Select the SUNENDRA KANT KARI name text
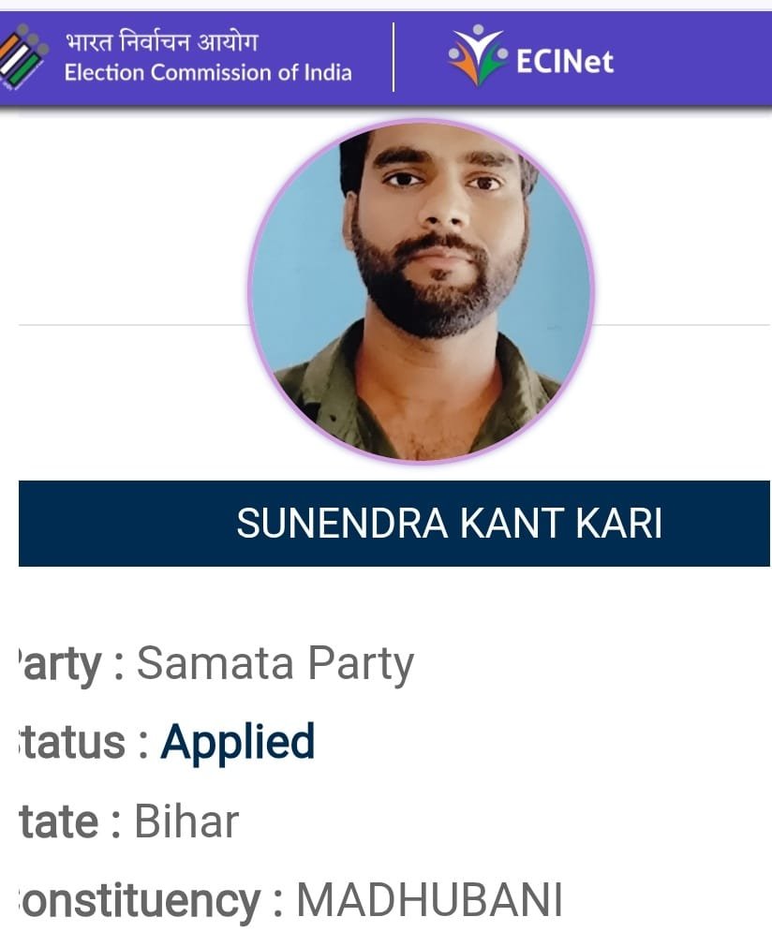This screenshot has width=772, height=932. 449,524
